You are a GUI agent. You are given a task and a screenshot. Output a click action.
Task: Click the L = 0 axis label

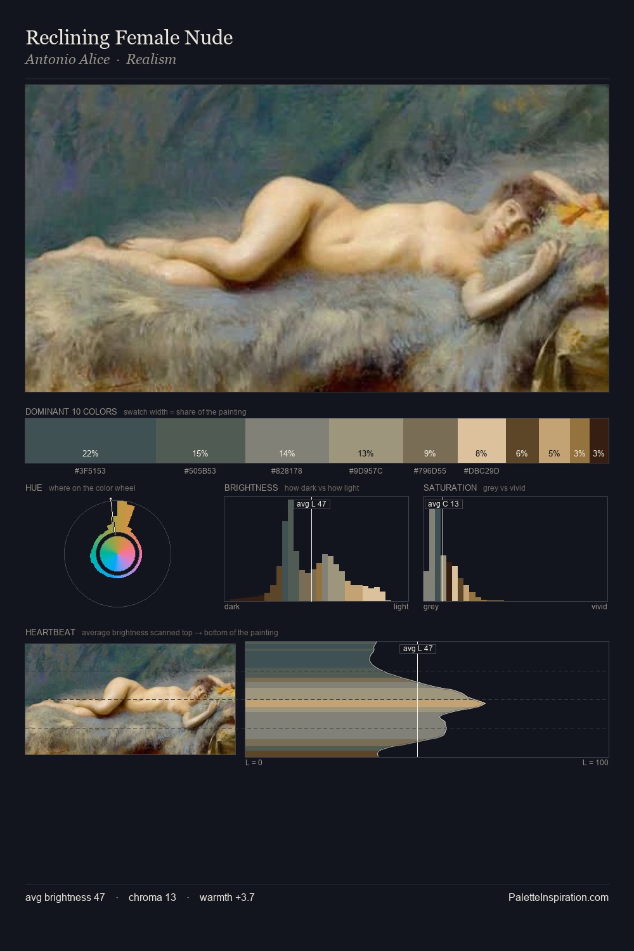pyautogui.click(x=254, y=763)
